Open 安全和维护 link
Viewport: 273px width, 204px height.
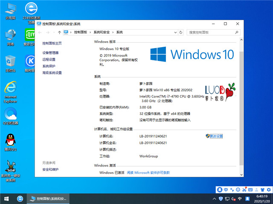click(50, 170)
